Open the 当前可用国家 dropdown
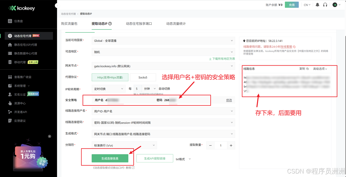The image size is (346, 177). coord(163,41)
